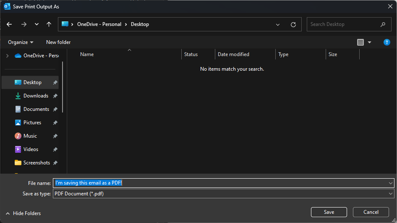Unpin Desktop from Quick access

click(55, 83)
